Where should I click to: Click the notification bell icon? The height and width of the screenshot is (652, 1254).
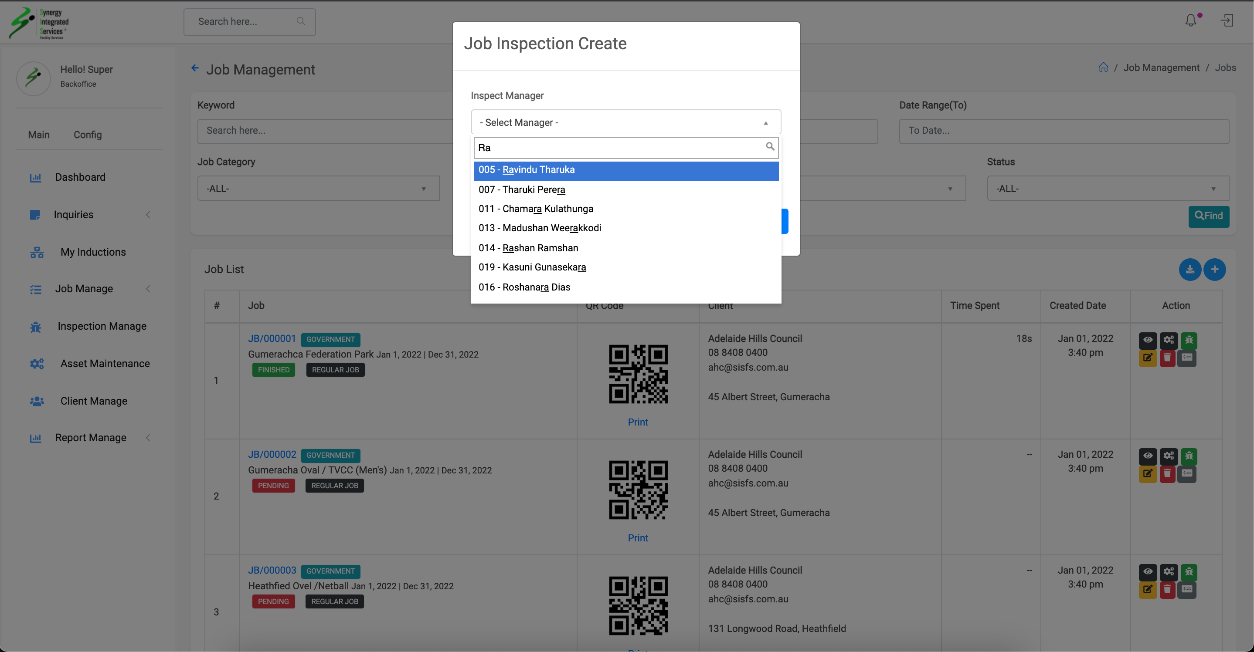pyautogui.click(x=1190, y=20)
